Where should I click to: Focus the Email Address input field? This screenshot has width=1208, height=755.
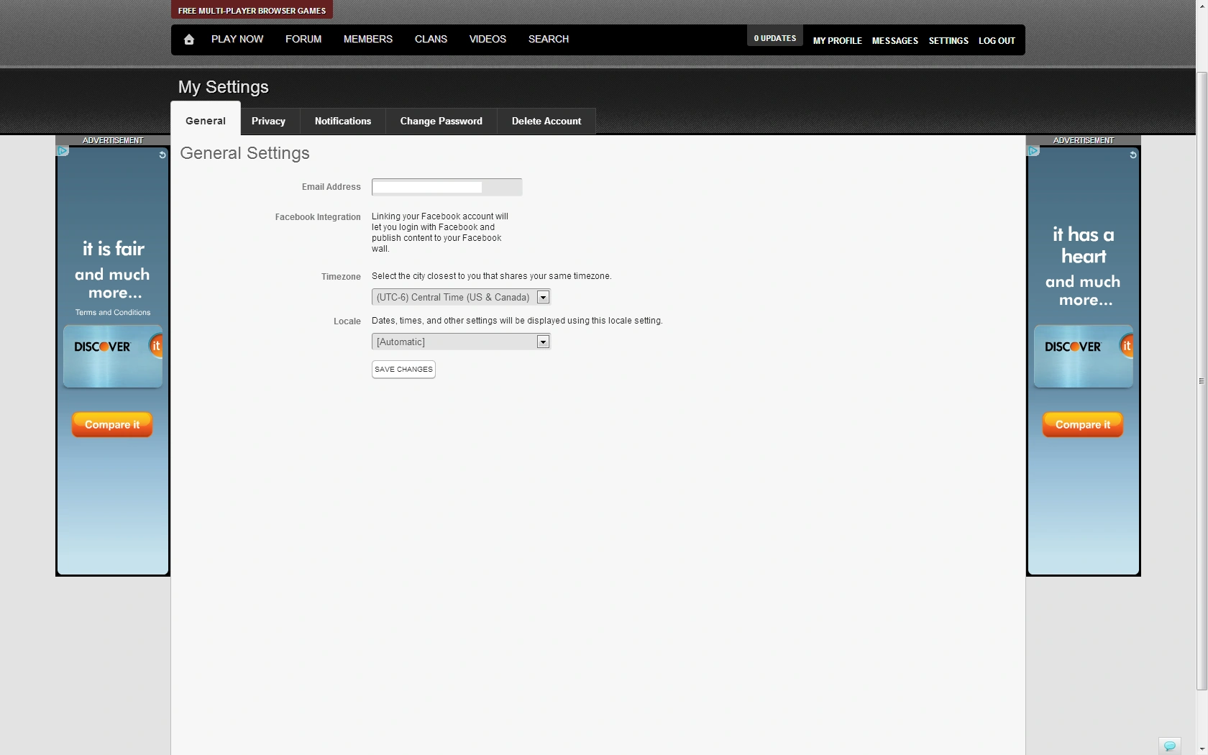tap(447, 187)
